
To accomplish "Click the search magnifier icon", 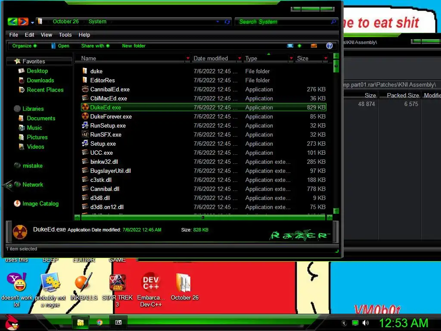I will [x=334, y=22].
